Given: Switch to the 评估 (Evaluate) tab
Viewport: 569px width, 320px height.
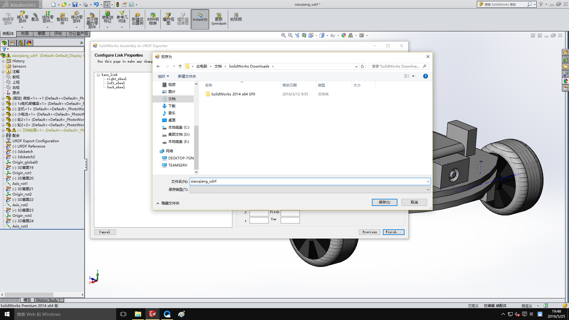Looking at the screenshot, I should [58, 34].
